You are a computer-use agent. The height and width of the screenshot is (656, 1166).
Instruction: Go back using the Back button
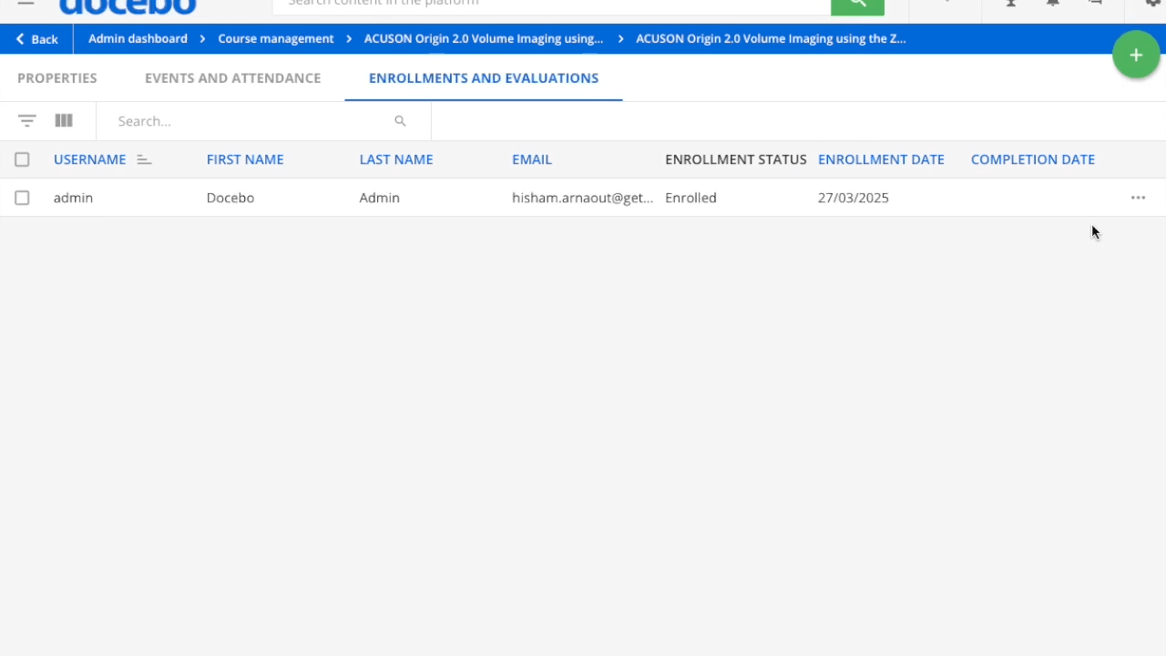(37, 39)
